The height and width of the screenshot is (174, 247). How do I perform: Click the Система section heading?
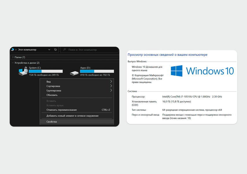132,91
